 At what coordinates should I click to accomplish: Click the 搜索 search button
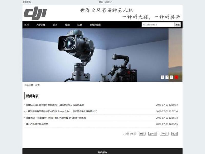[178, 25]
